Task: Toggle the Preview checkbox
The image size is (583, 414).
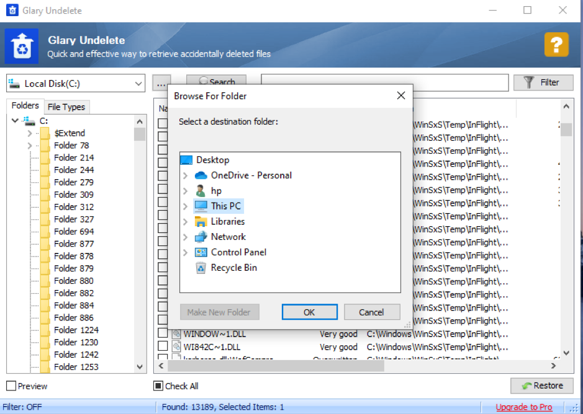Action: click(x=11, y=385)
